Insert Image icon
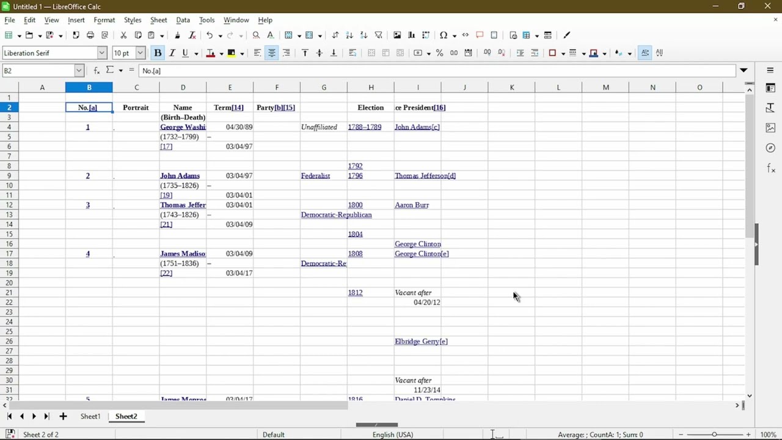This screenshot has height=440, width=782. click(x=397, y=35)
